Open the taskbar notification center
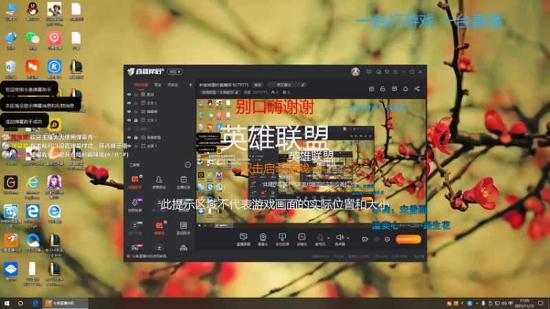This screenshot has height=309, width=550. 540,303
